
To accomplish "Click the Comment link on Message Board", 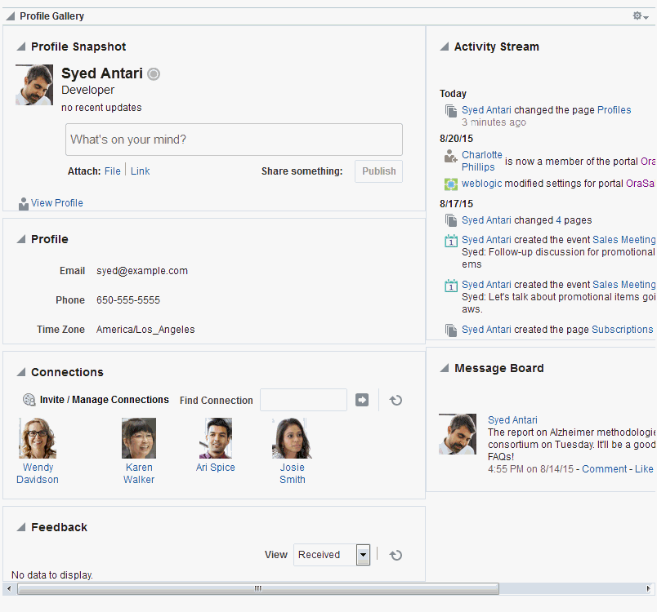I will (x=604, y=469).
